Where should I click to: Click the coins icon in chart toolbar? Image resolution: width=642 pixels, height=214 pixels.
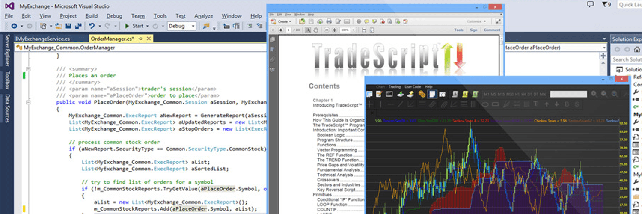[422, 94]
